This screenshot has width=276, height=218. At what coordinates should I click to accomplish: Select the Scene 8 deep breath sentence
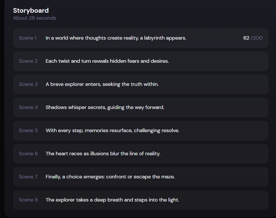coord(112,200)
